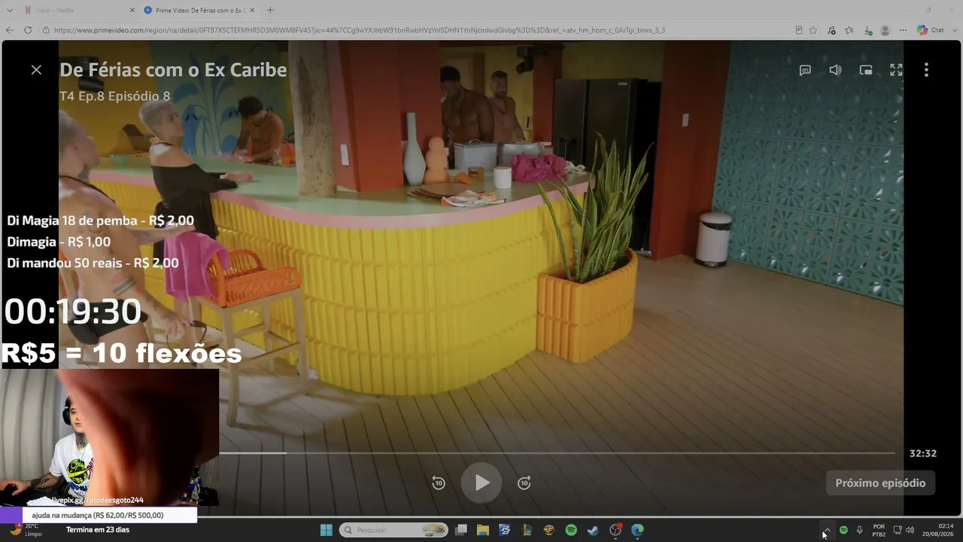Switch the POR PTB2 keyboard language
Screen dimensions: 963x542
pos(879,530)
